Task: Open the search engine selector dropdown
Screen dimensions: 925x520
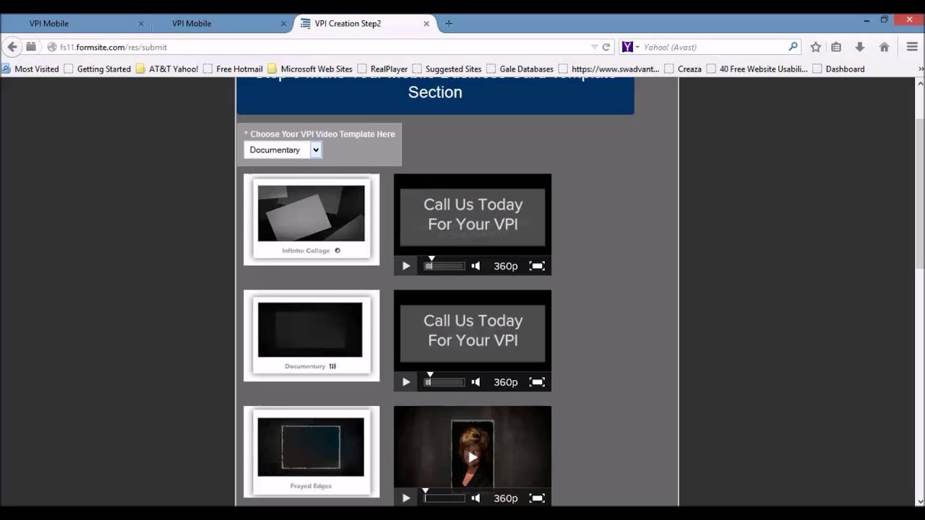Action: [630, 47]
